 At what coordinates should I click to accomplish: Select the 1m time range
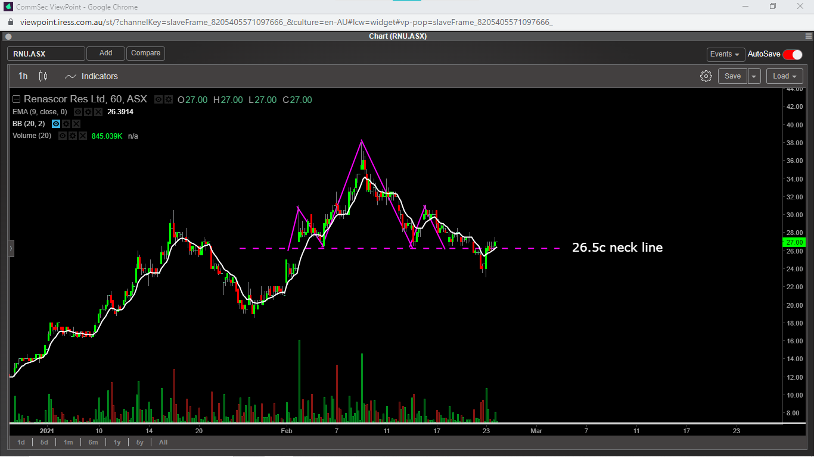pos(69,442)
